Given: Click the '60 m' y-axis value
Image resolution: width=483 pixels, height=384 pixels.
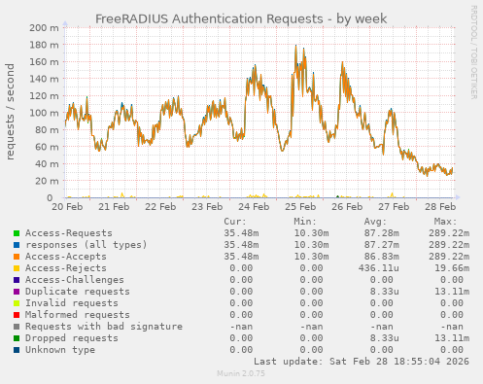Looking at the screenshot, I should (47, 147).
